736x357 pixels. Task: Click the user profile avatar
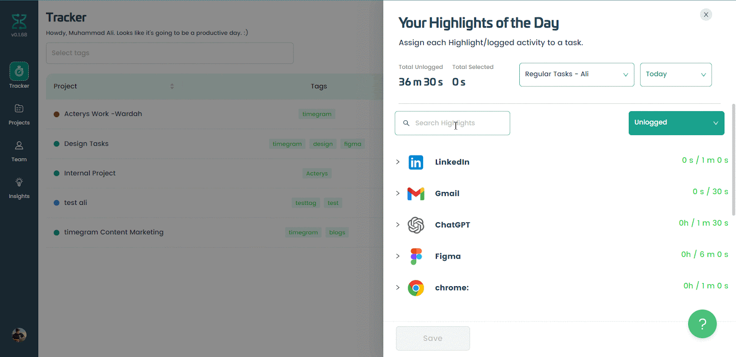click(x=19, y=335)
